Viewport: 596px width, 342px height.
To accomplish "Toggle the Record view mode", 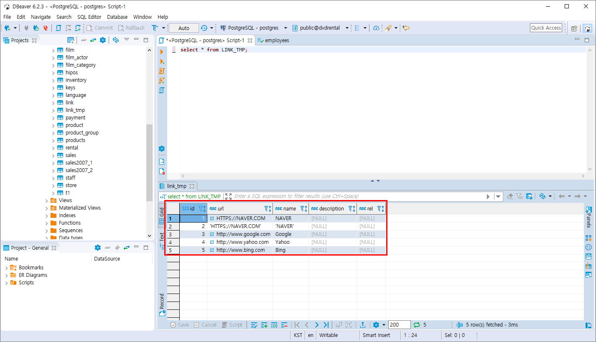I will coord(162,304).
